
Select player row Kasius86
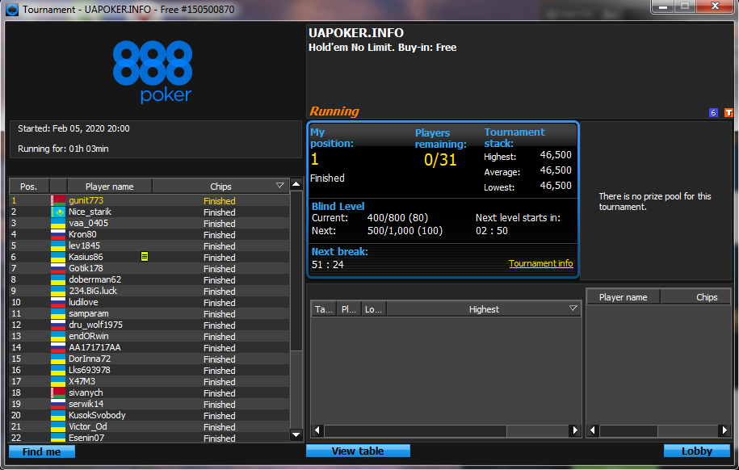[x=149, y=257]
